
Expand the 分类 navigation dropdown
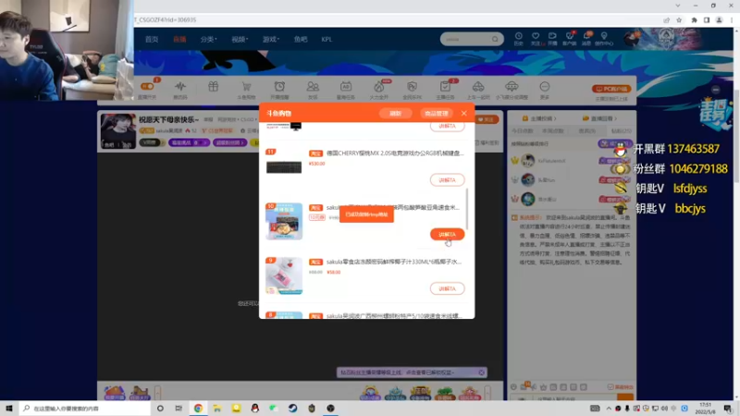pos(208,39)
